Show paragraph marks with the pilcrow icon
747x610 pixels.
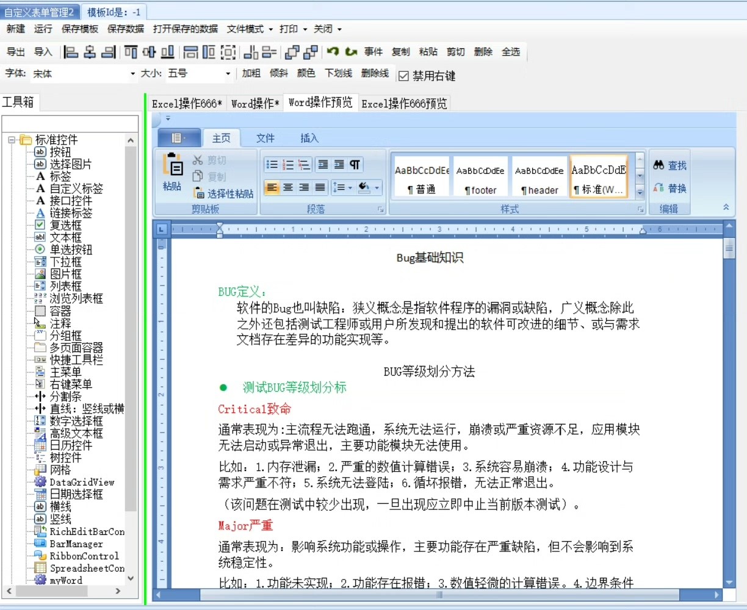355,165
